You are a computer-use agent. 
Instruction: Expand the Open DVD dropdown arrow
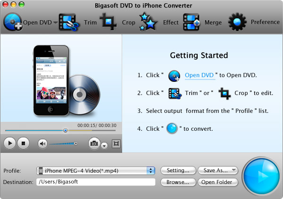[56, 22]
